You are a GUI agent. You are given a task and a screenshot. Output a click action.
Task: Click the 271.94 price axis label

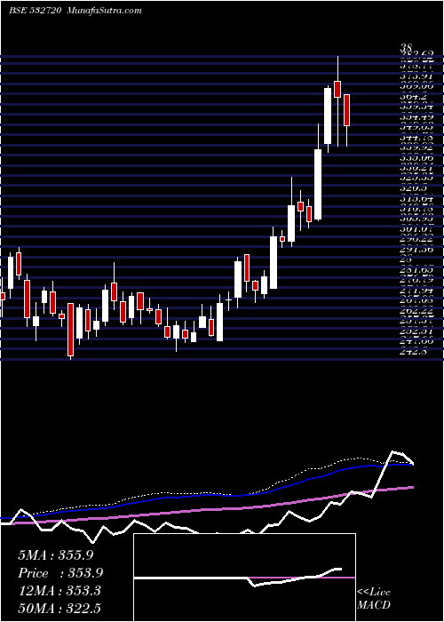coord(418,291)
